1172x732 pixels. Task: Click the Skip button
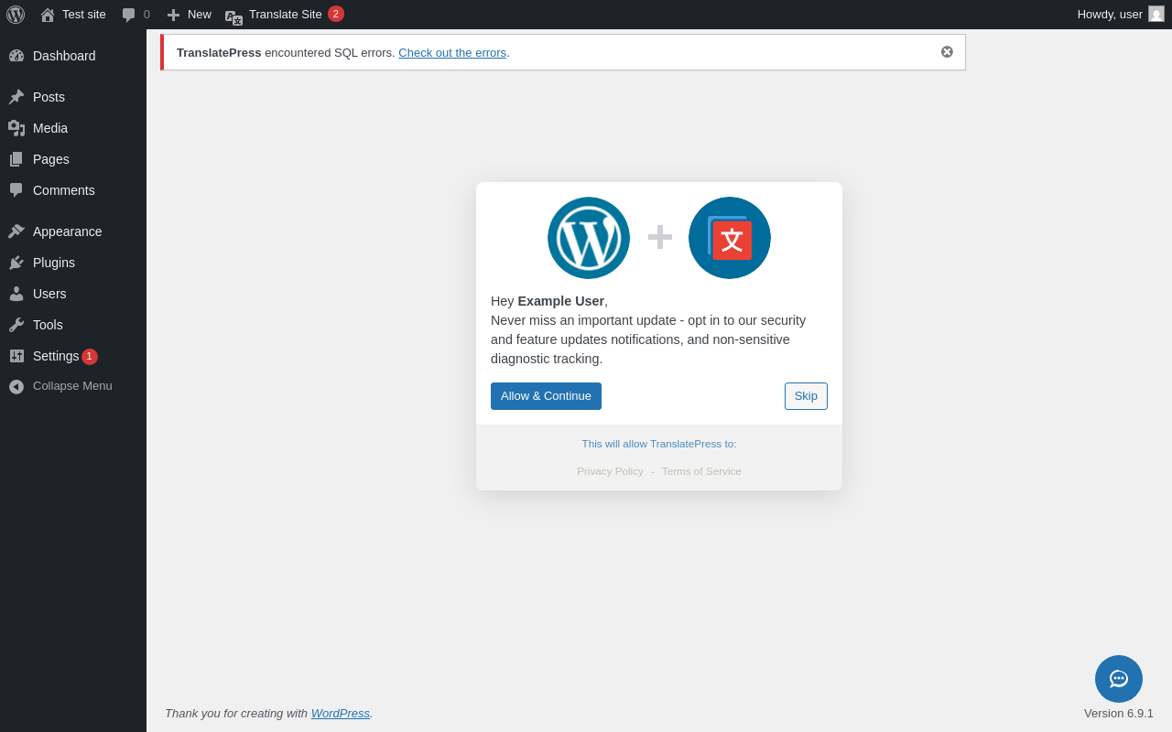coord(806,396)
